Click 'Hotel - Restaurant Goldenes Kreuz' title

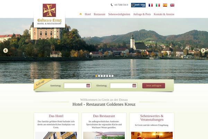(x=104, y=104)
